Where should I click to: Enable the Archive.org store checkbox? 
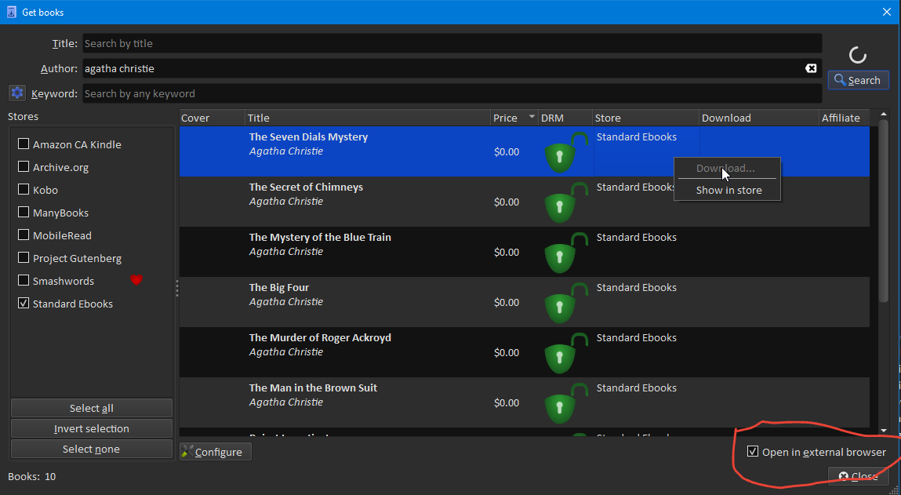click(x=24, y=167)
